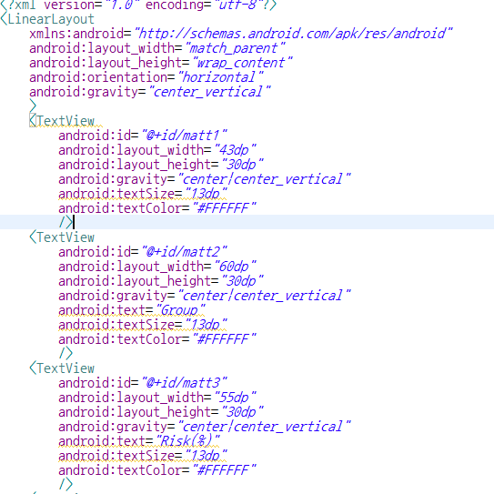Place cursor in the horizontal orientation value
This screenshot has width=494, height=494.
click(x=220, y=77)
